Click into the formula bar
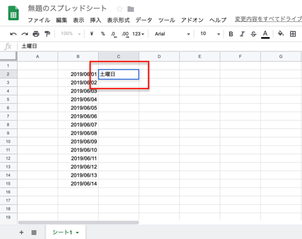The image size is (302, 239). click(159, 46)
